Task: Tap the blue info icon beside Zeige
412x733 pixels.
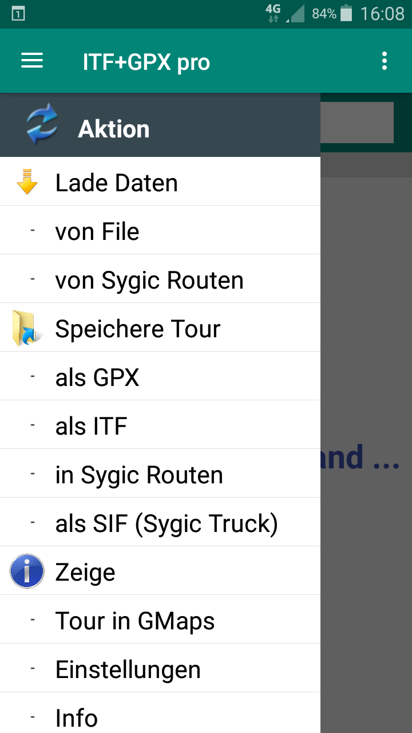Action: tap(27, 571)
